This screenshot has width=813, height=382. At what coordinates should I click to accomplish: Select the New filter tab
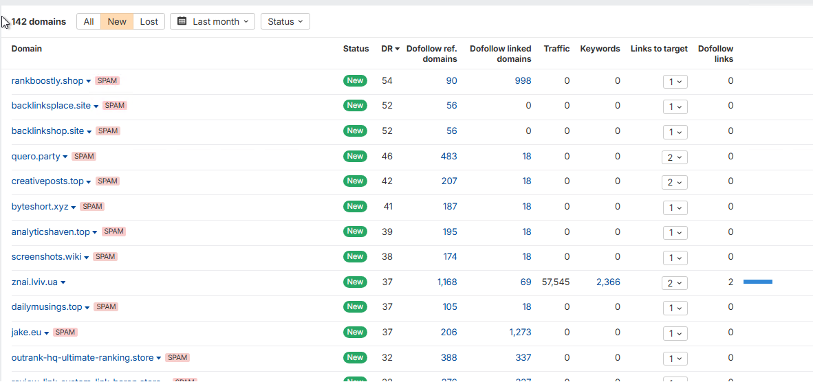pos(117,21)
